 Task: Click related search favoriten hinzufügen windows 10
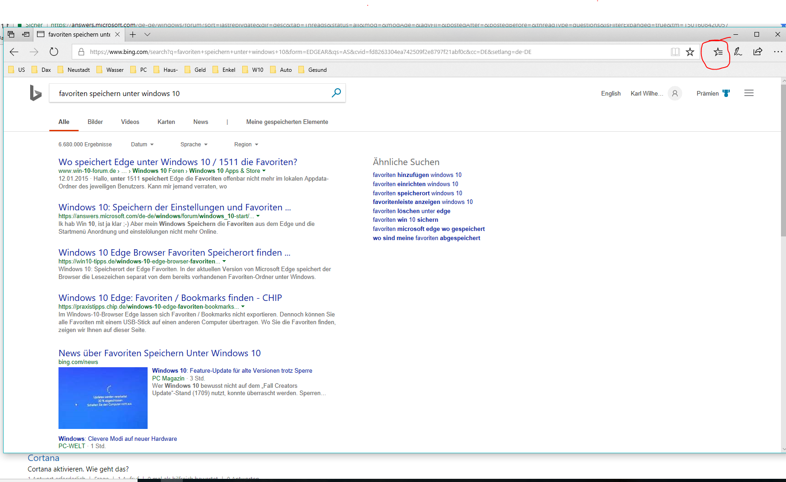tap(417, 175)
